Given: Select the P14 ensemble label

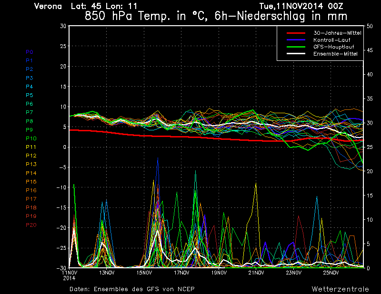Looking at the screenshot, I should (31, 173).
